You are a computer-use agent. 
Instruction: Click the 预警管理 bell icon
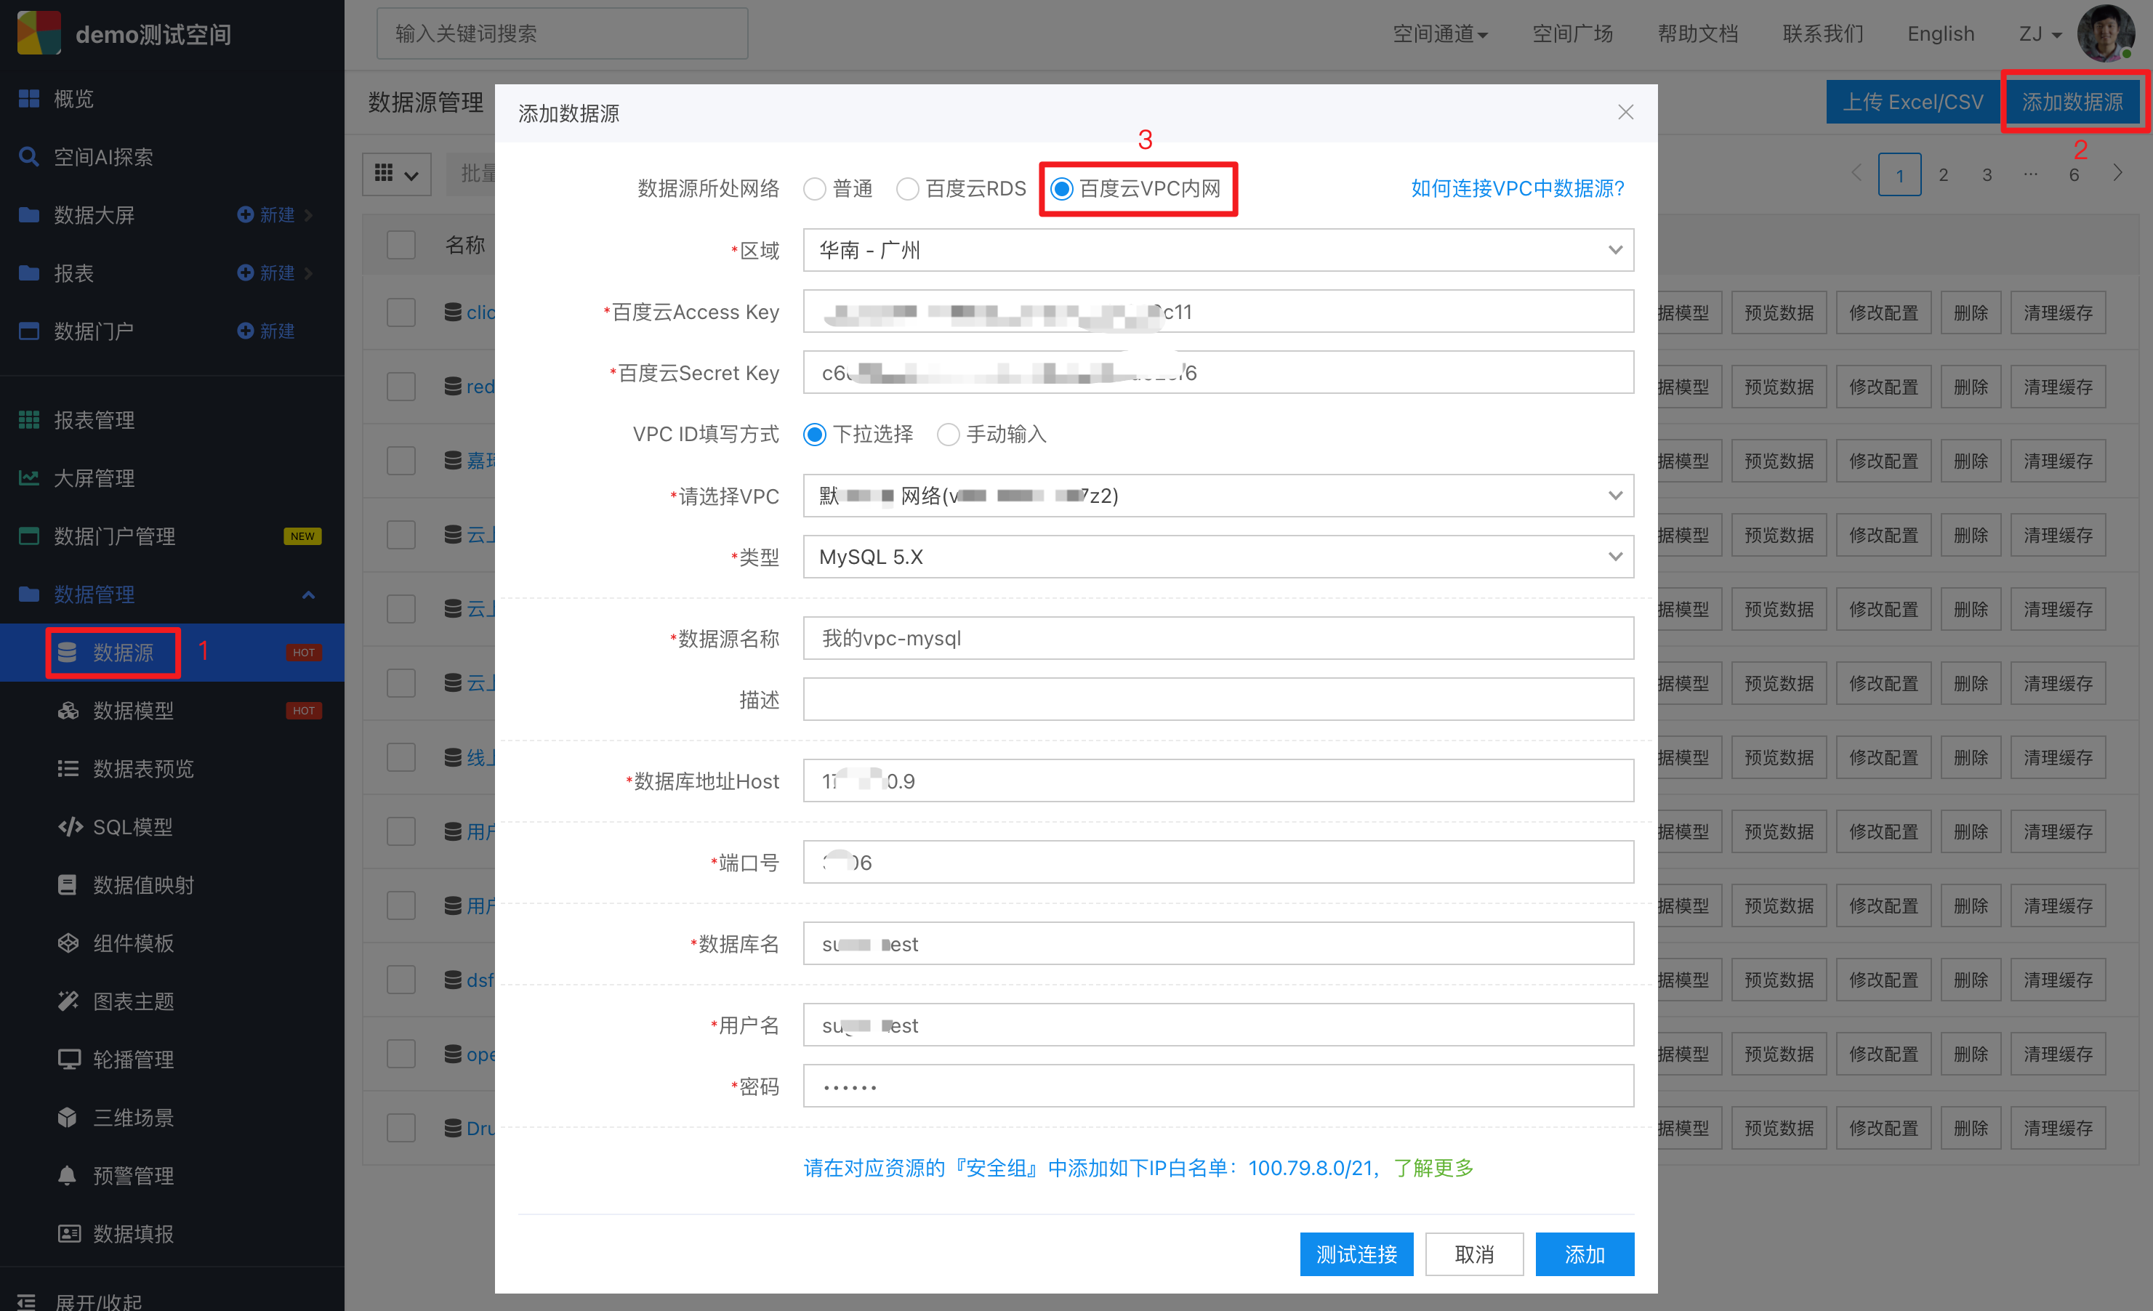point(68,1176)
